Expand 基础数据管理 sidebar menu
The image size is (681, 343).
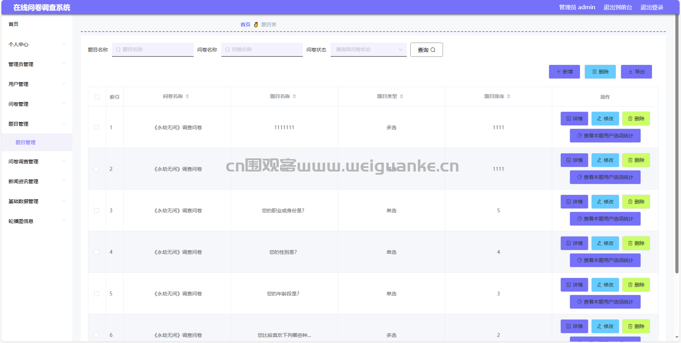[x=37, y=201]
